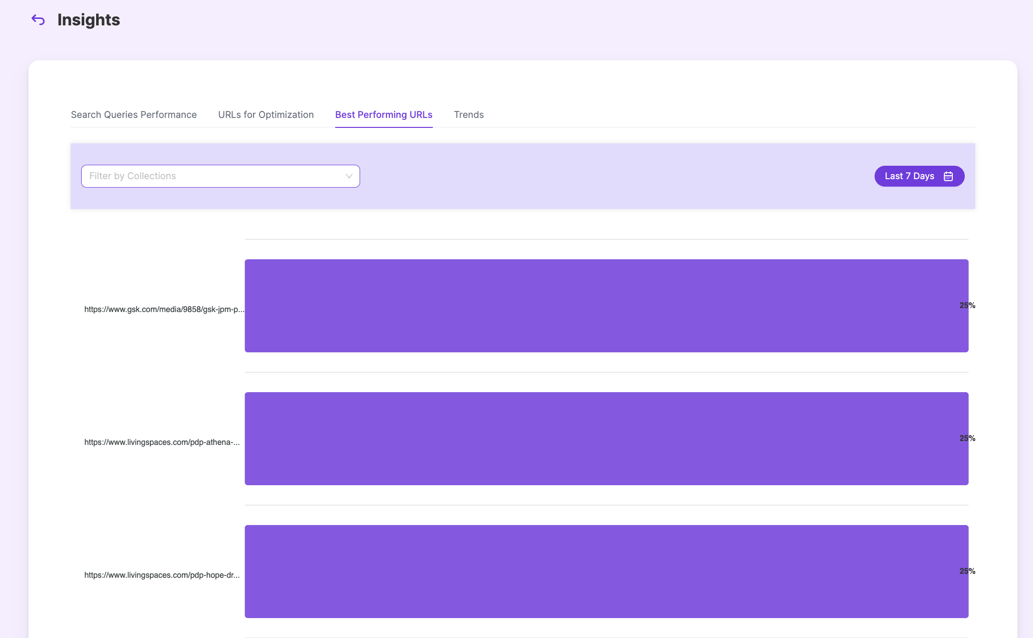Viewport: 1033px width, 638px height.
Task: Switch to Search Queries Performance tab
Action: point(133,115)
